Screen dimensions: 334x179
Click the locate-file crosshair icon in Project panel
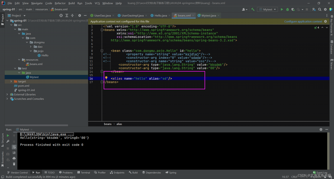pos(61,16)
